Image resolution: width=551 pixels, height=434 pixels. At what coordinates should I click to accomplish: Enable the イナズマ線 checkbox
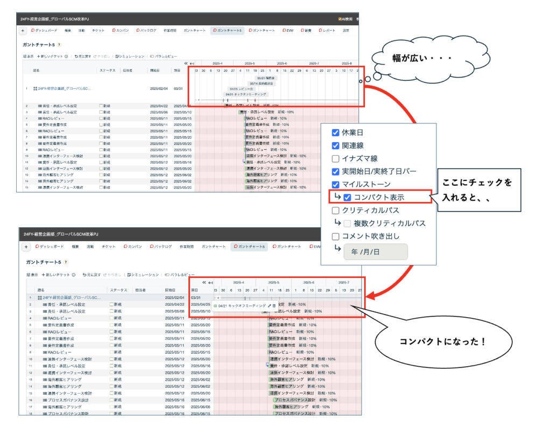click(336, 158)
